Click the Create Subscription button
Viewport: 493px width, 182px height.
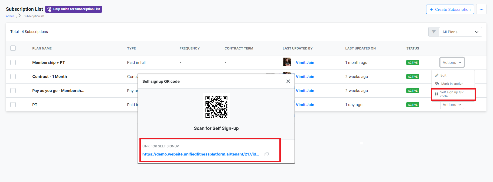pyautogui.click(x=450, y=9)
